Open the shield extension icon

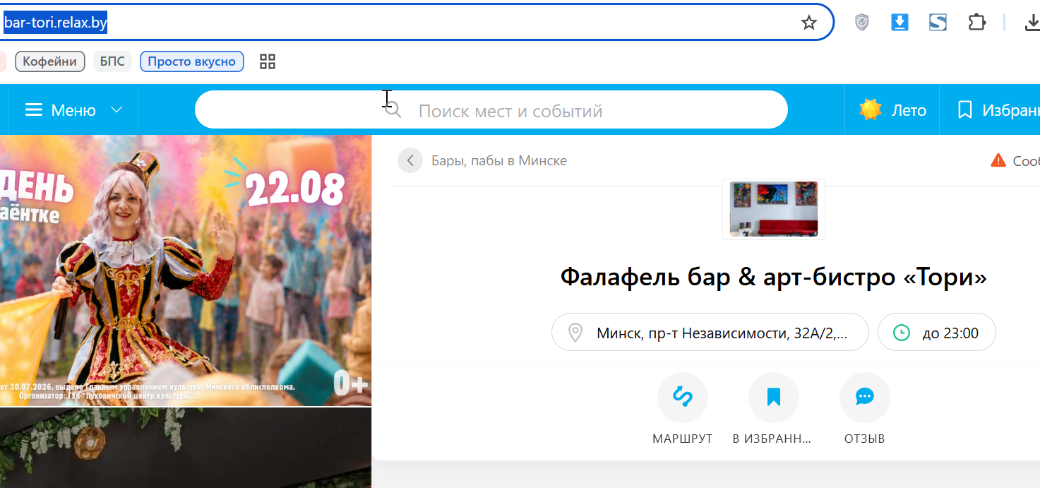[x=861, y=23]
